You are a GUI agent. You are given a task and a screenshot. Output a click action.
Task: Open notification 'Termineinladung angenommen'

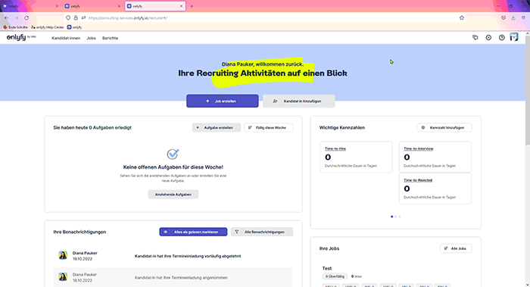[181, 278]
